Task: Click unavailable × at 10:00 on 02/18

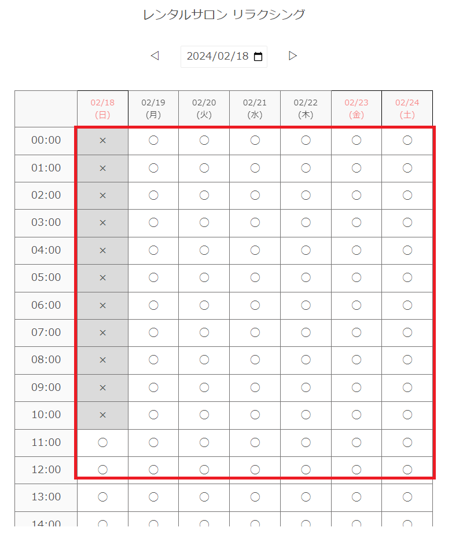Action: (x=103, y=415)
